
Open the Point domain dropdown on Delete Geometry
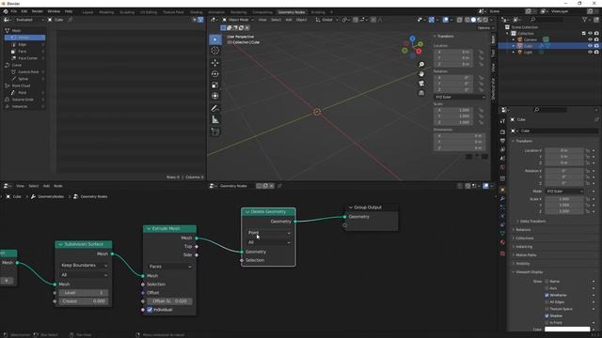pyautogui.click(x=268, y=233)
